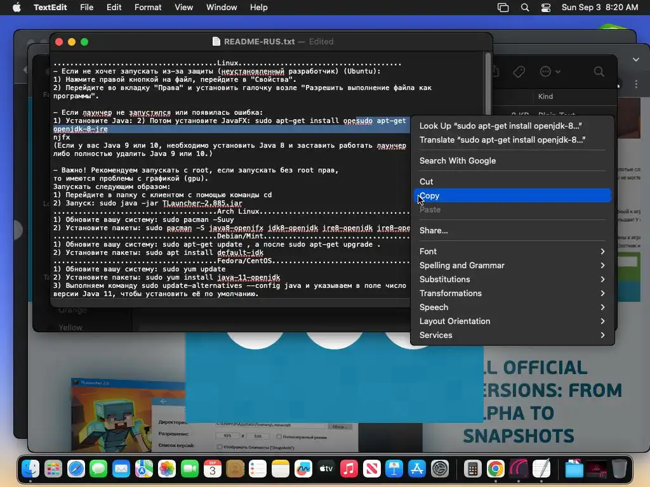Click the "sudo pacman -Suuy" line in the document

[x=143, y=220]
